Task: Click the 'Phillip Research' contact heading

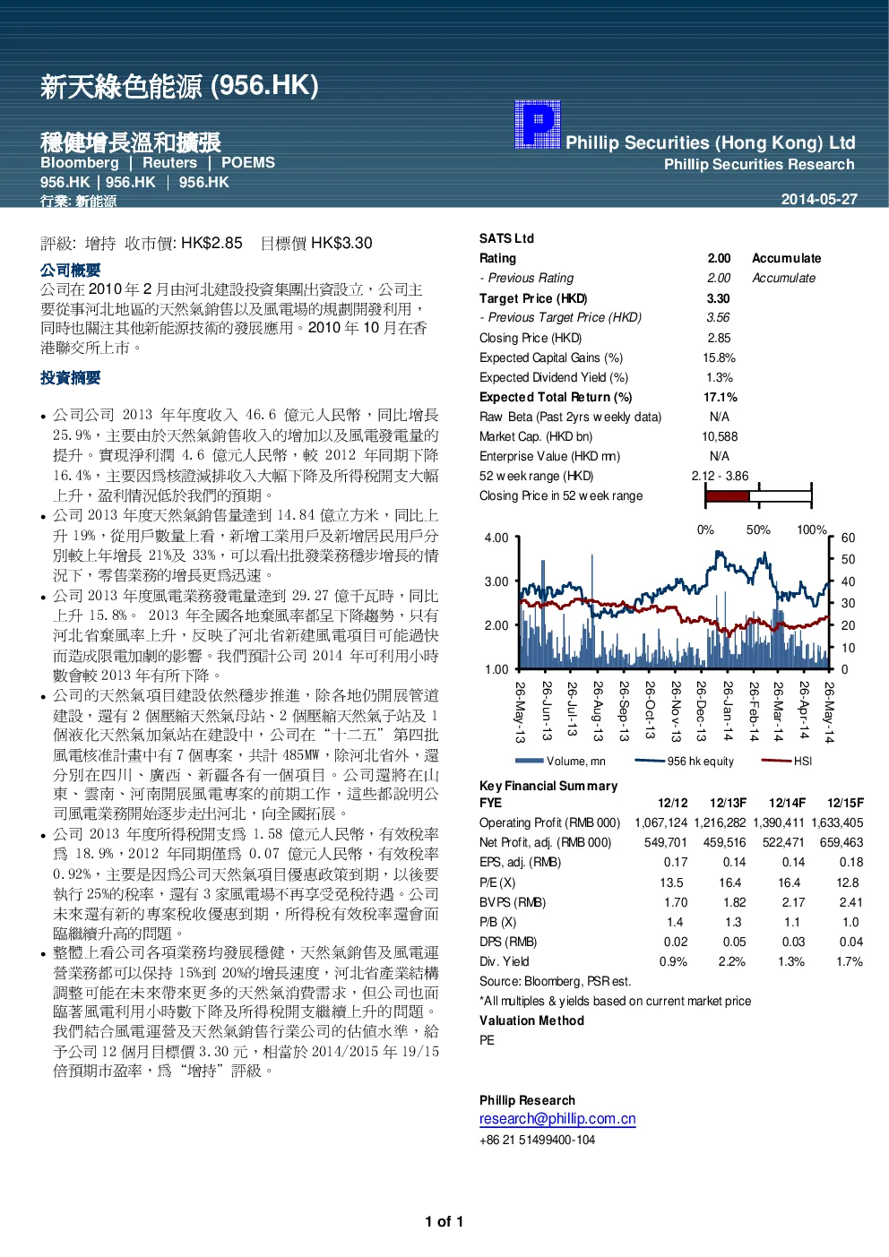Action: 527,1100
